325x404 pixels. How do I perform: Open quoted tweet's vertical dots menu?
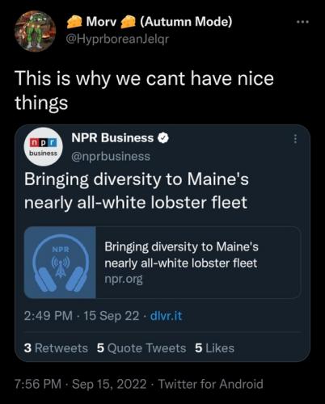[295, 139]
